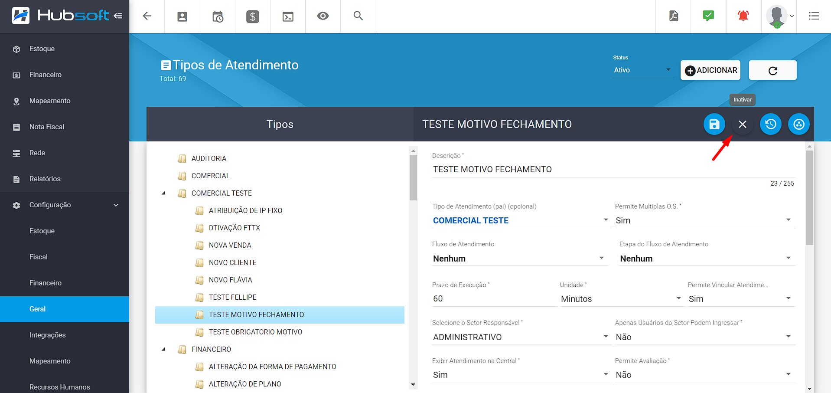Select TESTE OBRIGATORIO MOTIVO item

pyautogui.click(x=256, y=332)
